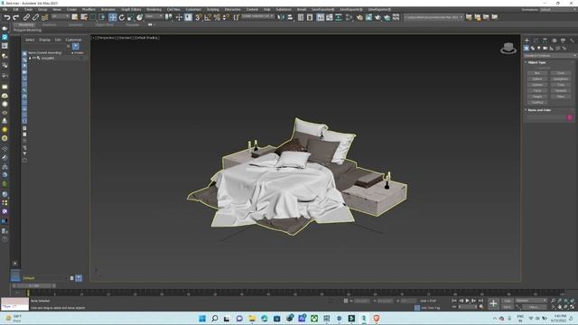Toggle Auto Key animation mode
Image resolution: width=578 pixels, height=325 pixels.
pyautogui.click(x=508, y=301)
